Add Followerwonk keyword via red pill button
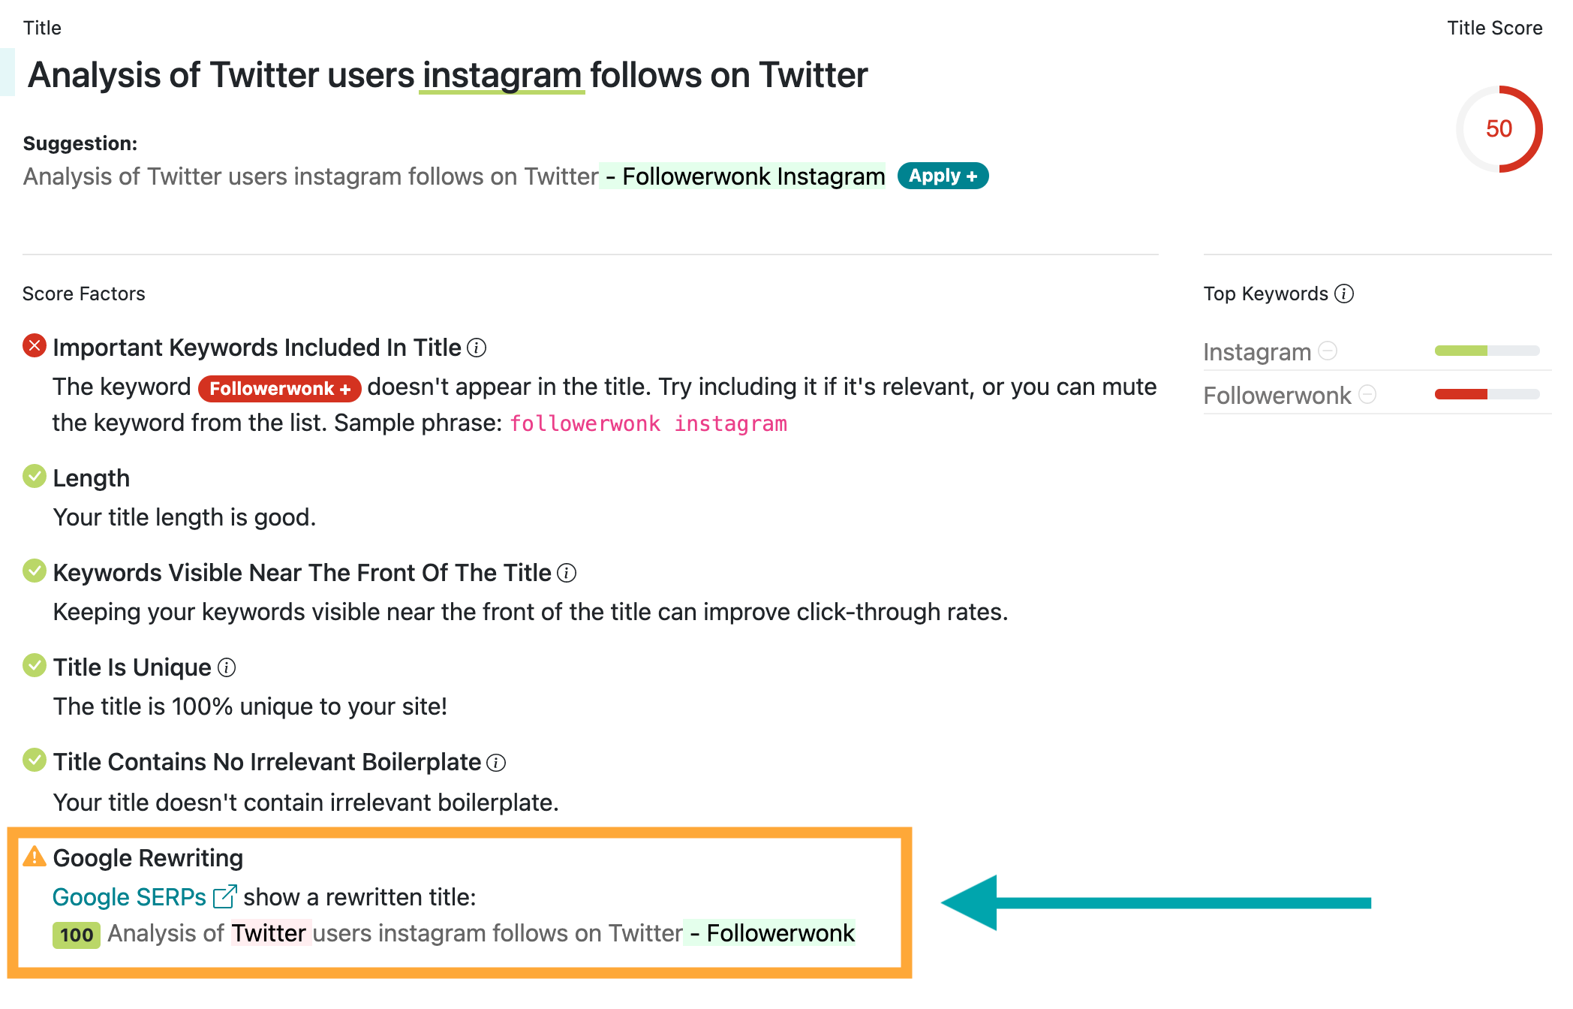This screenshot has width=1573, height=1009. [280, 388]
